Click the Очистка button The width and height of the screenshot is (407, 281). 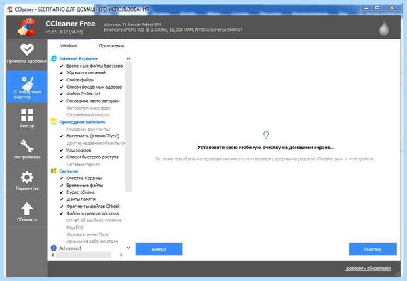(372, 249)
